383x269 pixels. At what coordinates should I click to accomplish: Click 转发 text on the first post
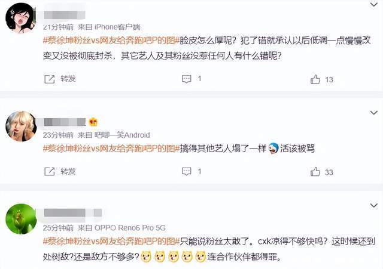[x=68, y=79]
